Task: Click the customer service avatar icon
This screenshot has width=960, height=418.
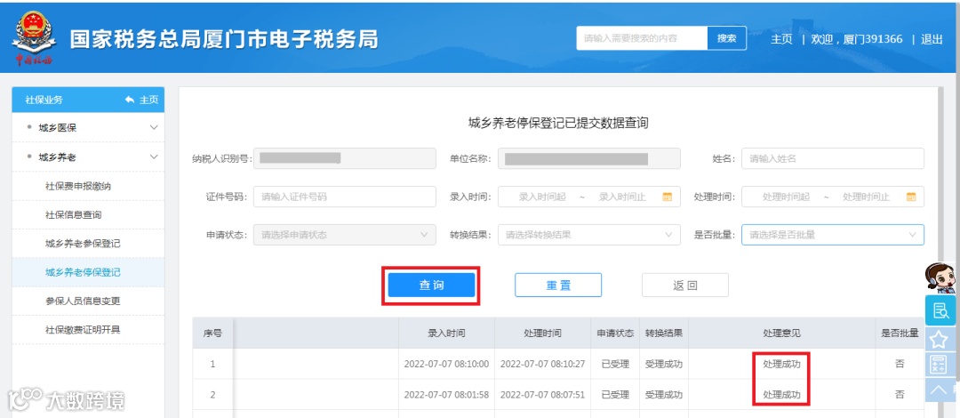Action: pos(939,277)
